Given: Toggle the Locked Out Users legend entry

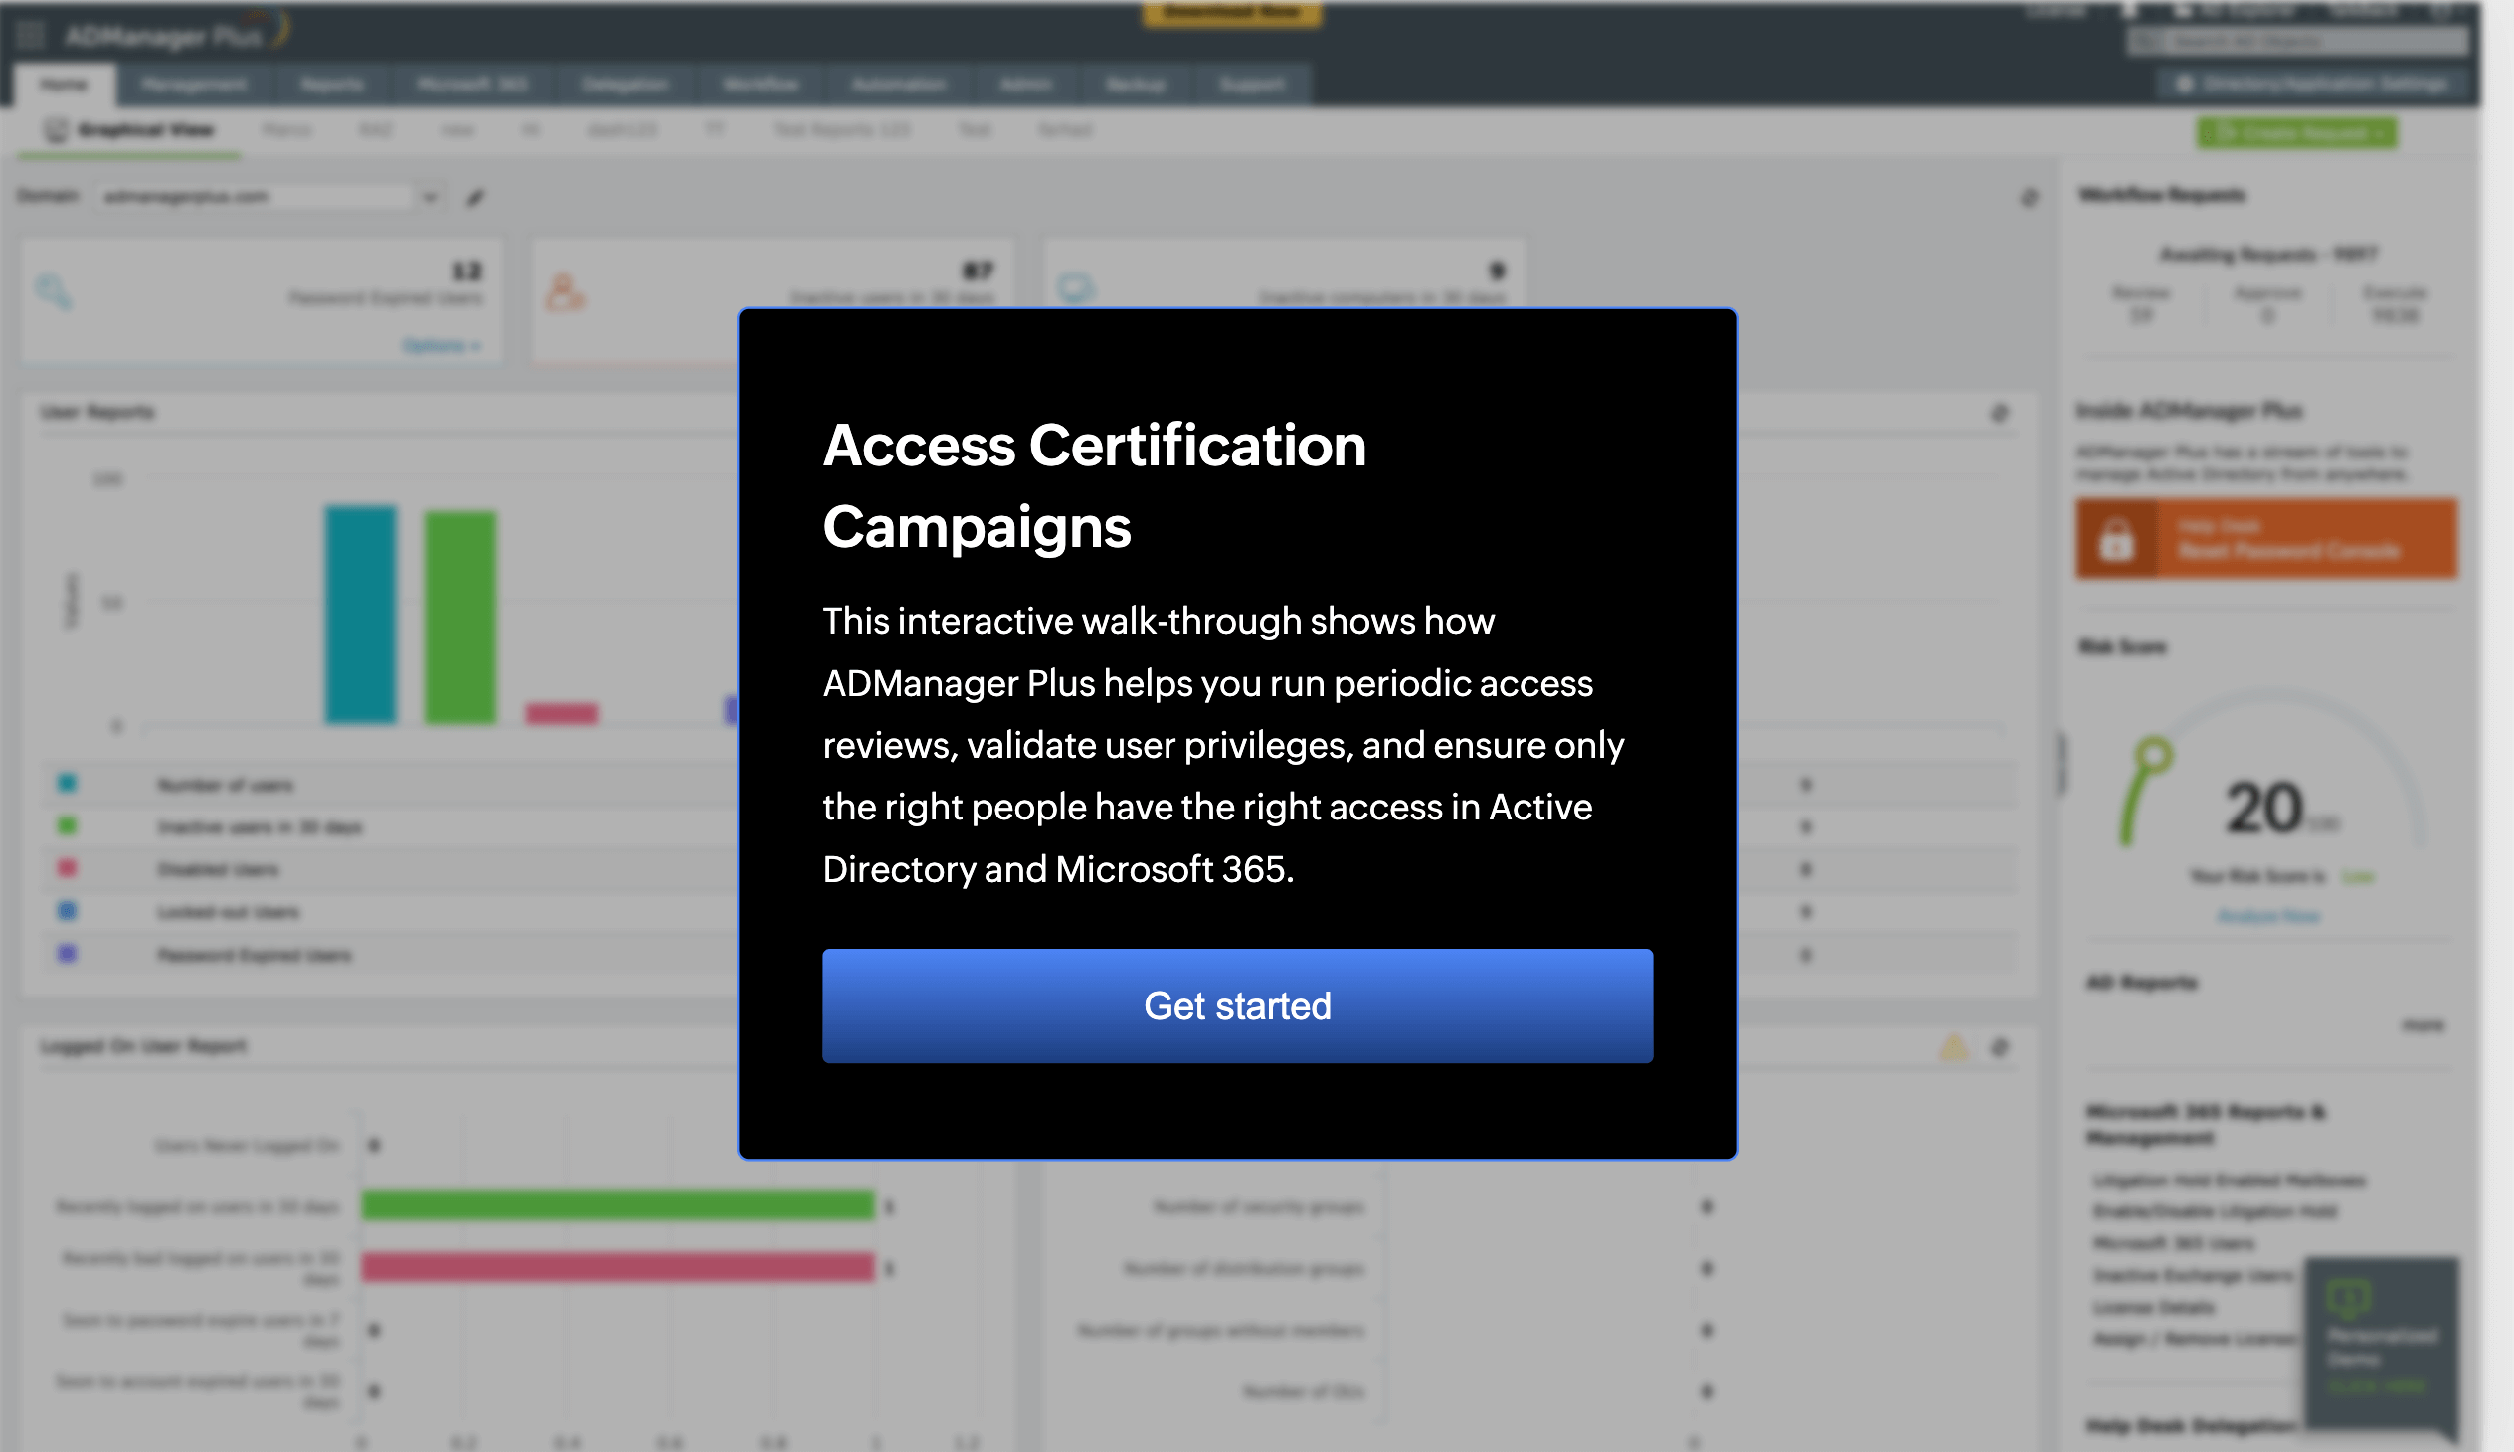Looking at the screenshot, I should coord(228,911).
